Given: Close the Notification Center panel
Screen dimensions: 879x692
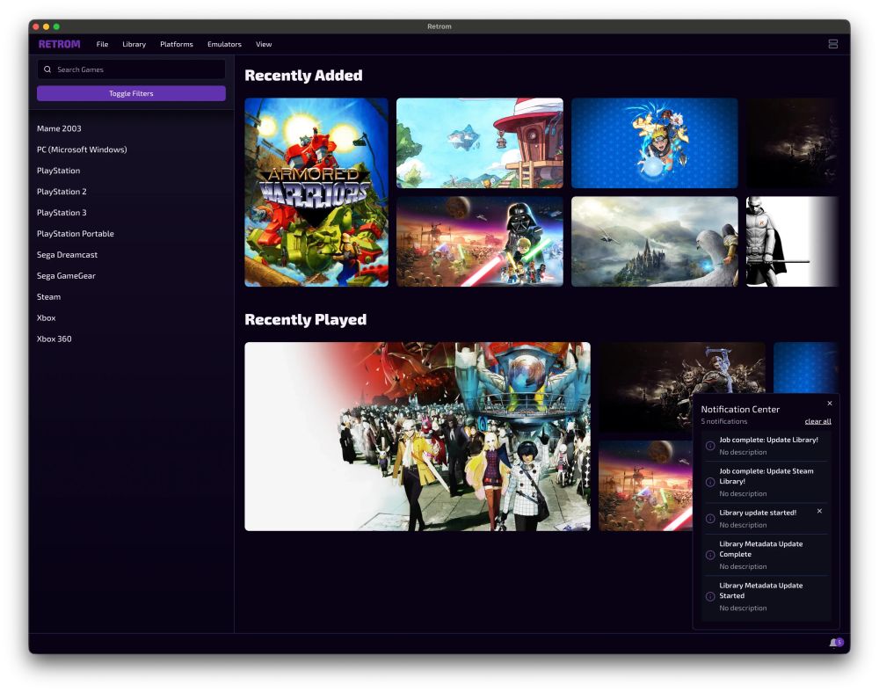Looking at the screenshot, I should pyautogui.click(x=830, y=404).
